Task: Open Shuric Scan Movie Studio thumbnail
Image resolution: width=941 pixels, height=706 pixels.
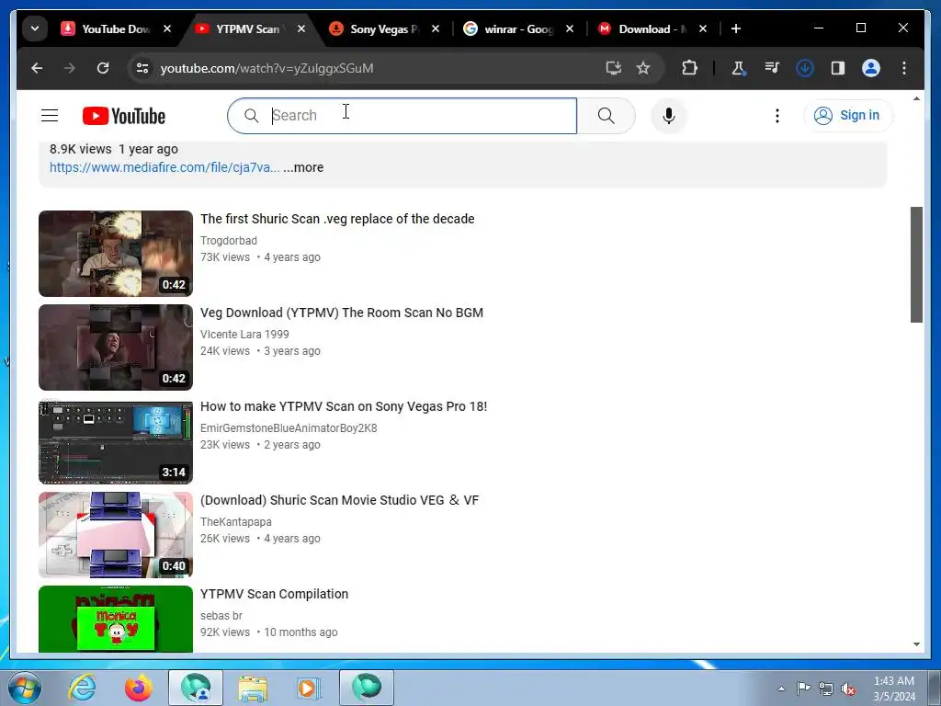Action: (116, 534)
